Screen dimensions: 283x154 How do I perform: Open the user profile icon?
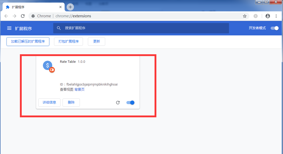pos(268,16)
